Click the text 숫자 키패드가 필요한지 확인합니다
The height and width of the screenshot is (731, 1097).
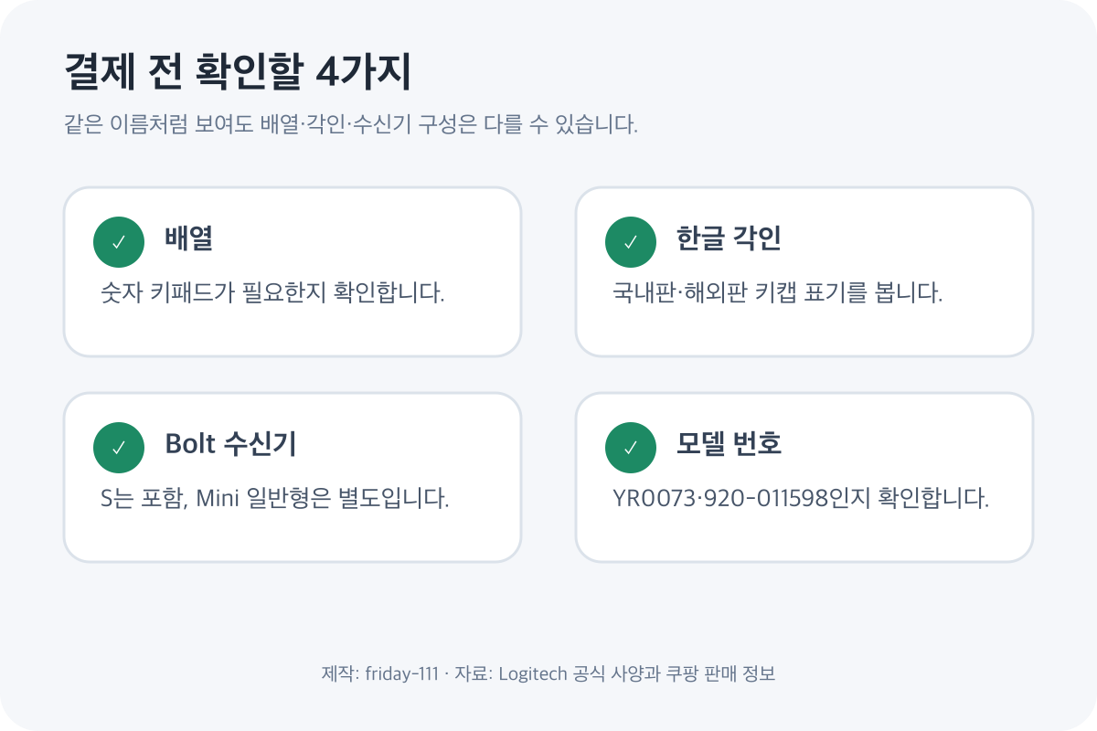click(272, 293)
